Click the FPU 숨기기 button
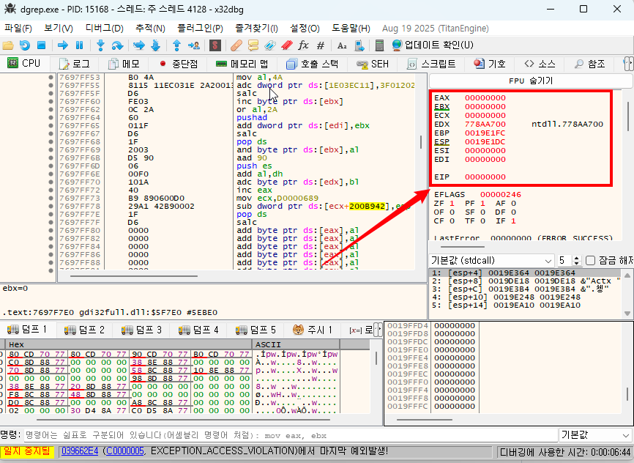 [x=530, y=81]
